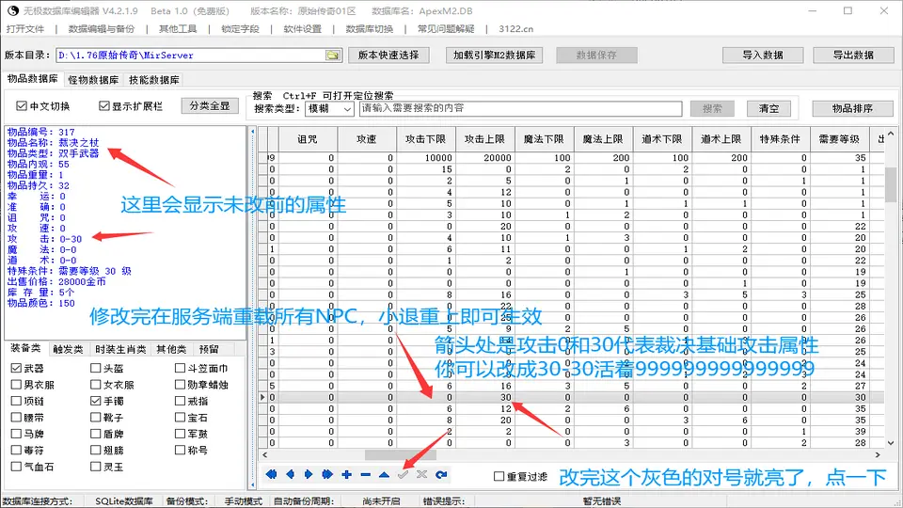Select the 物品数据库 tab
Viewport: 903px width, 508px height.
coord(32,79)
